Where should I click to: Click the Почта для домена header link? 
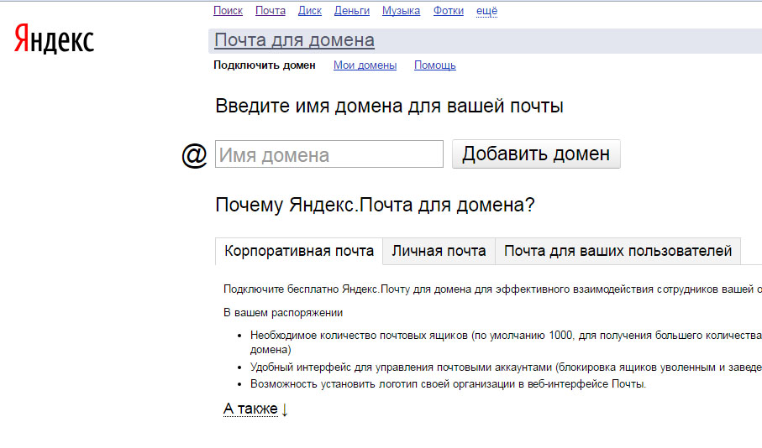pos(294,40)
